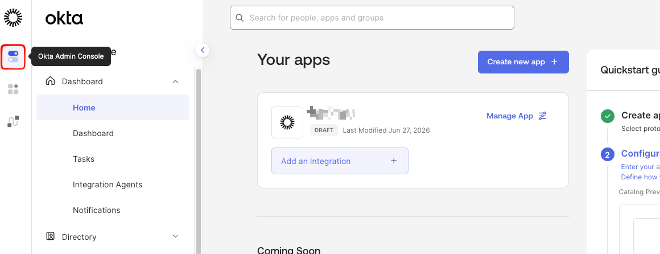Click the green checkmark step icon
The width and height of the screenshot is (660, 254).
tap(608, 116)
